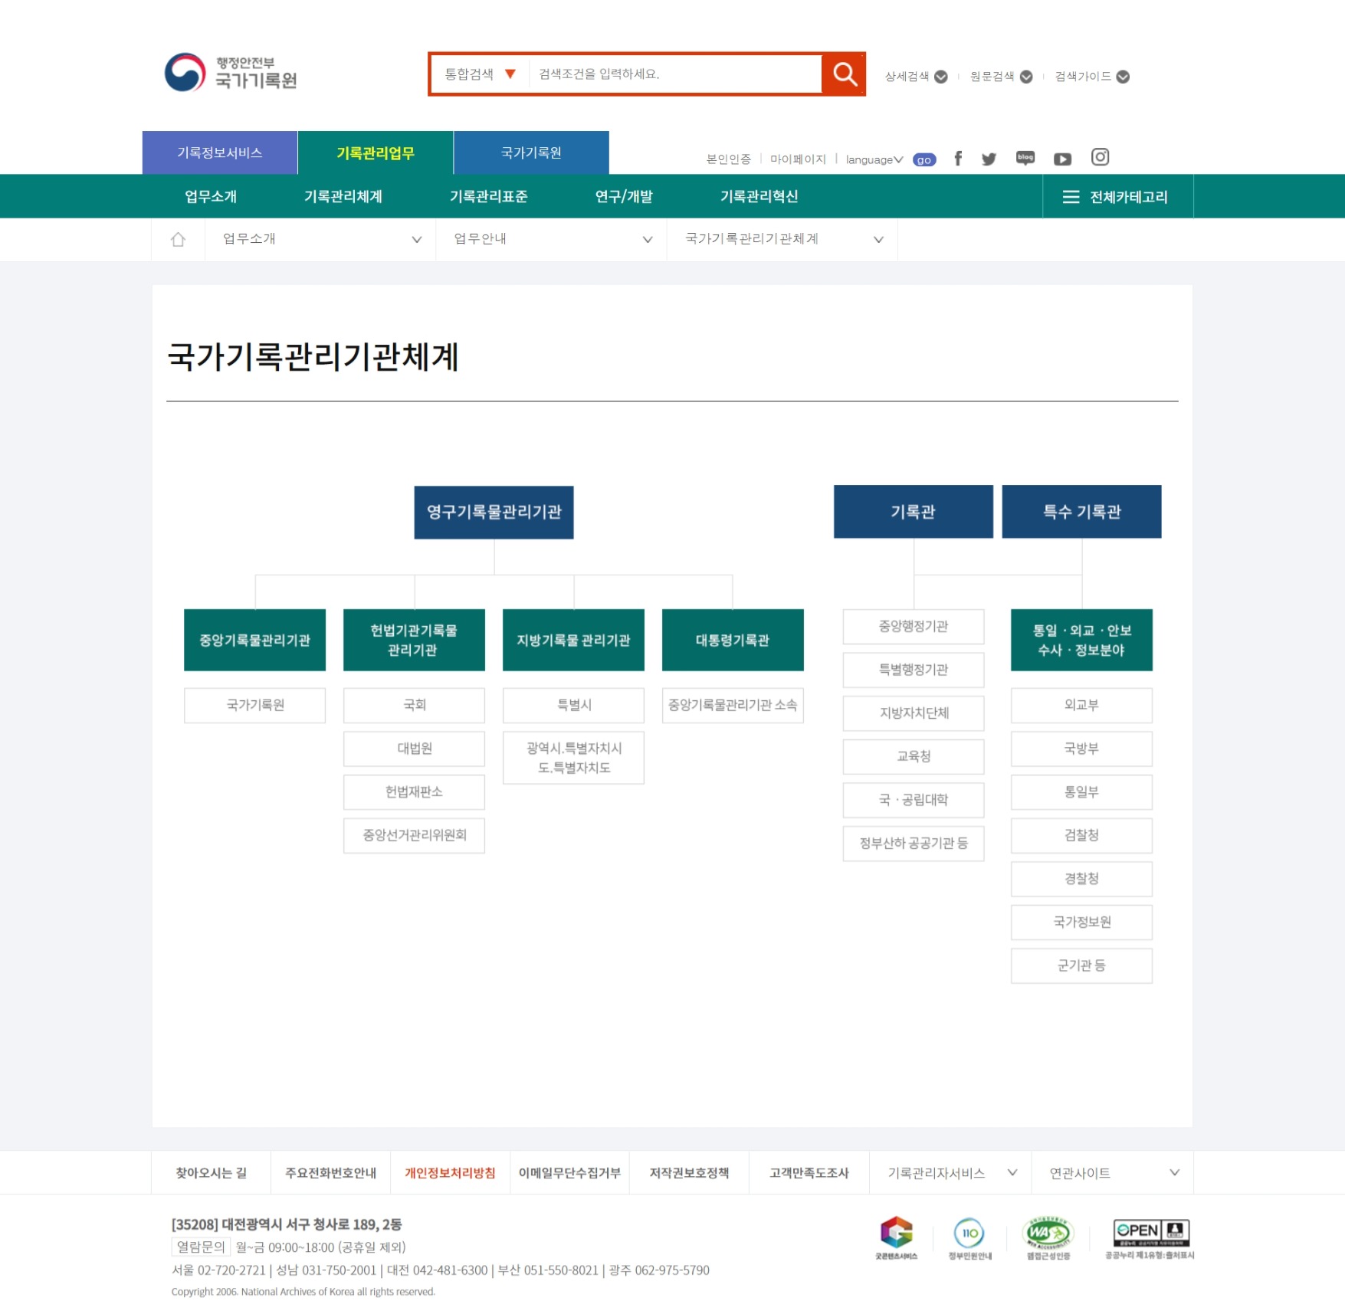The height and width of the screenshot is (1314, 1345).
Task: Expand the 업무소개 breadcrumb dropdown
Action: pyautogui.click(x=320, y=240)
